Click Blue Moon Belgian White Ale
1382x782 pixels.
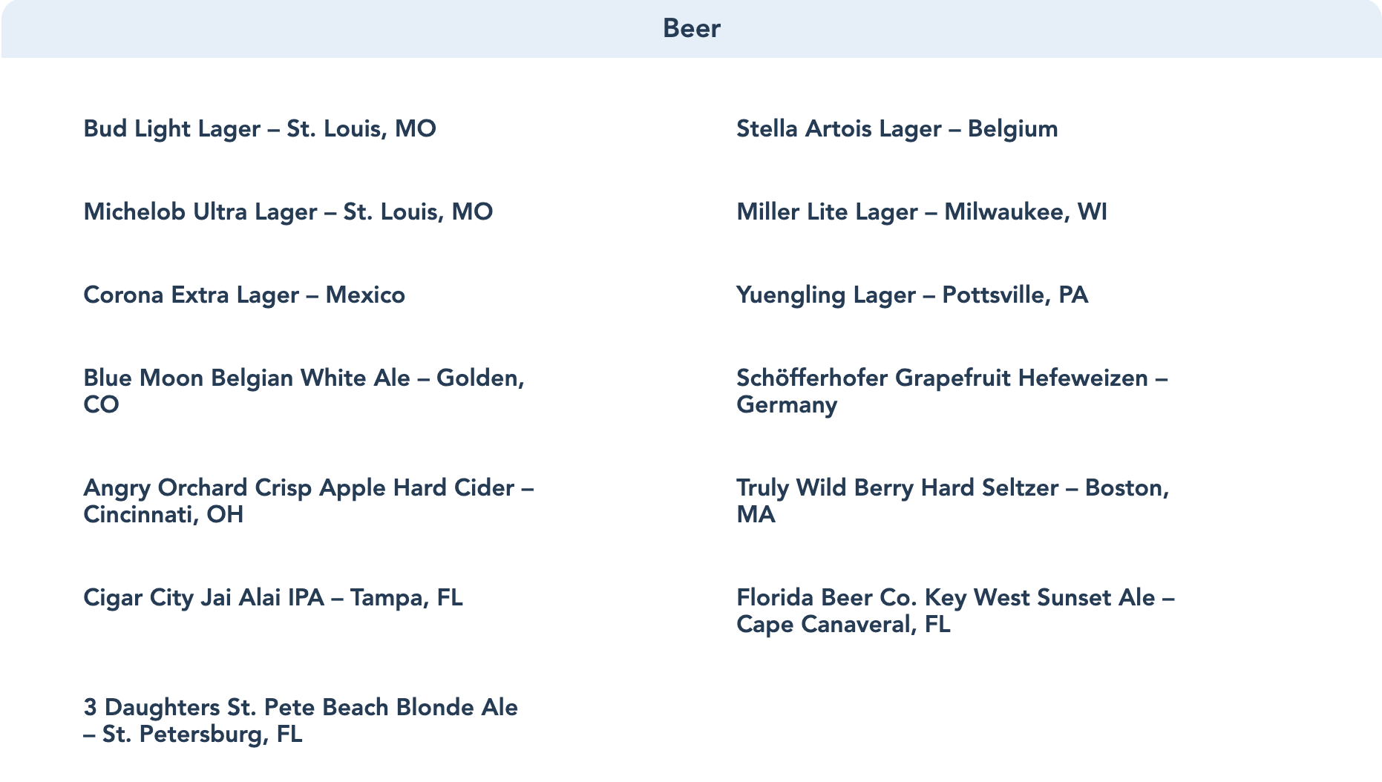(x=304, y=378)
